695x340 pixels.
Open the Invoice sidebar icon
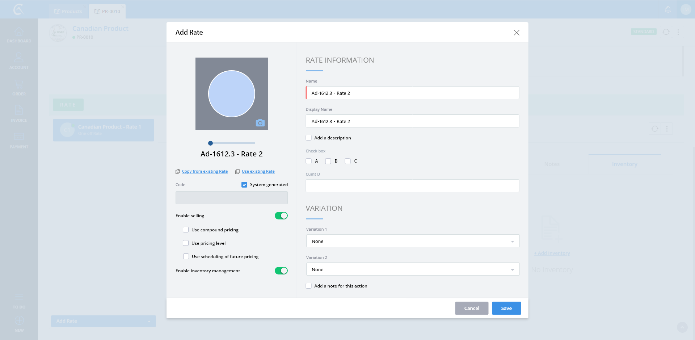click(19, 114)
